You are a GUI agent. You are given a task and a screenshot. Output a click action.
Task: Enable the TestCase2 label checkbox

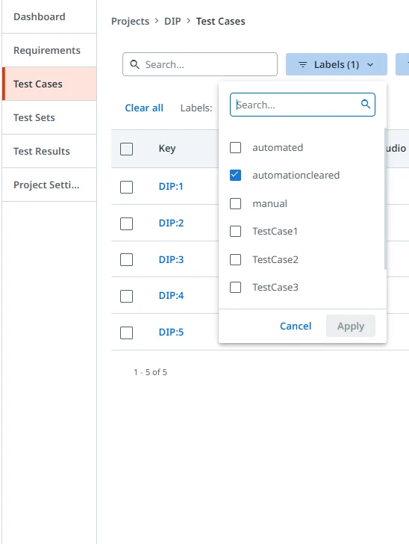tap(235, 259)
